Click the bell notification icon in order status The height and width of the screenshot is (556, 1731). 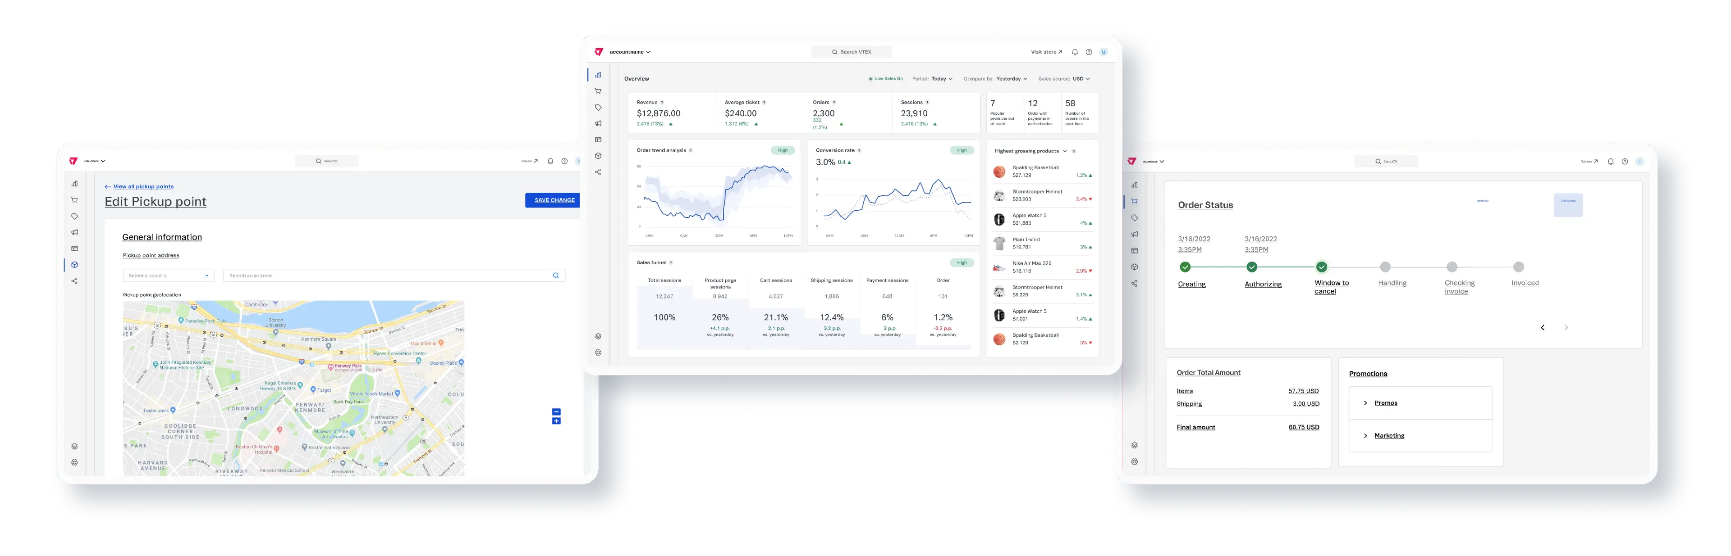click(1611, 161)
